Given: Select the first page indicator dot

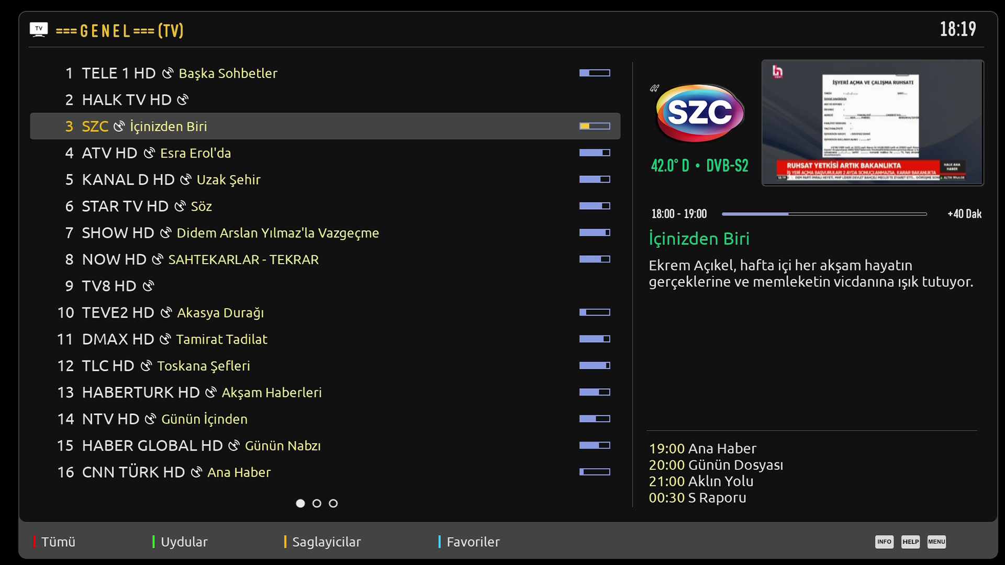Looking at the screenshot, I should [300, 503].
